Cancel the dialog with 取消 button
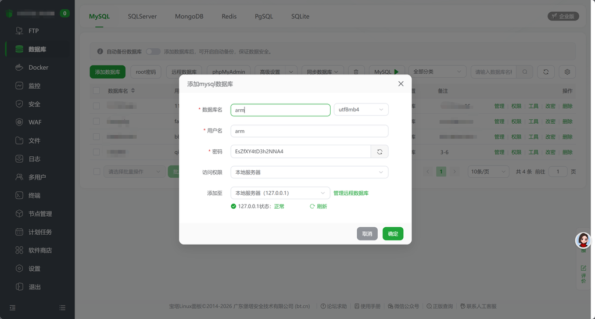Image resolution: width=595 pixels, height=319 pixels. point(367,234)
